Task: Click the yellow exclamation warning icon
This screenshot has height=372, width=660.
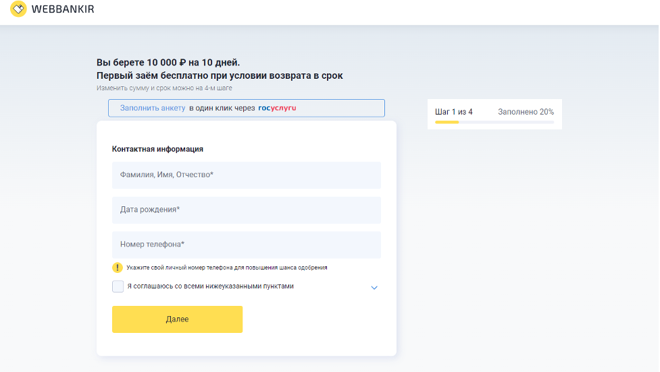Action: 118,268
